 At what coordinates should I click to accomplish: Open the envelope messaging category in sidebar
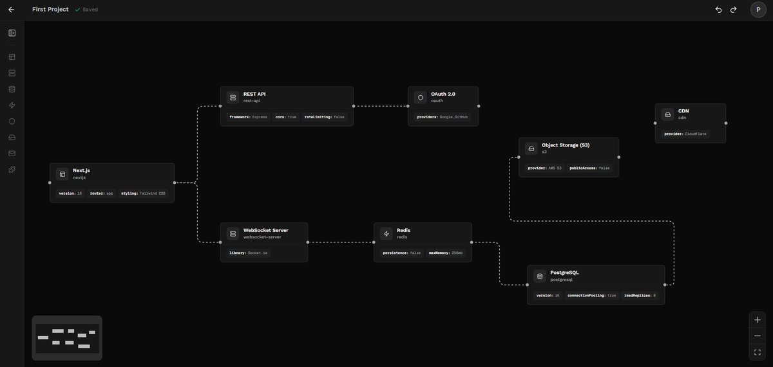12,154
